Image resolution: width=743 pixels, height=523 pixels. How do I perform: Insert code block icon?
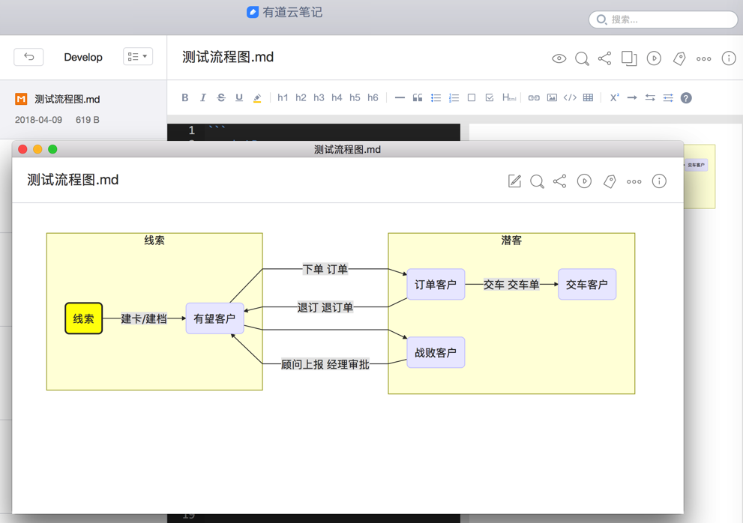pyautogui.click(x=570, y=97)
